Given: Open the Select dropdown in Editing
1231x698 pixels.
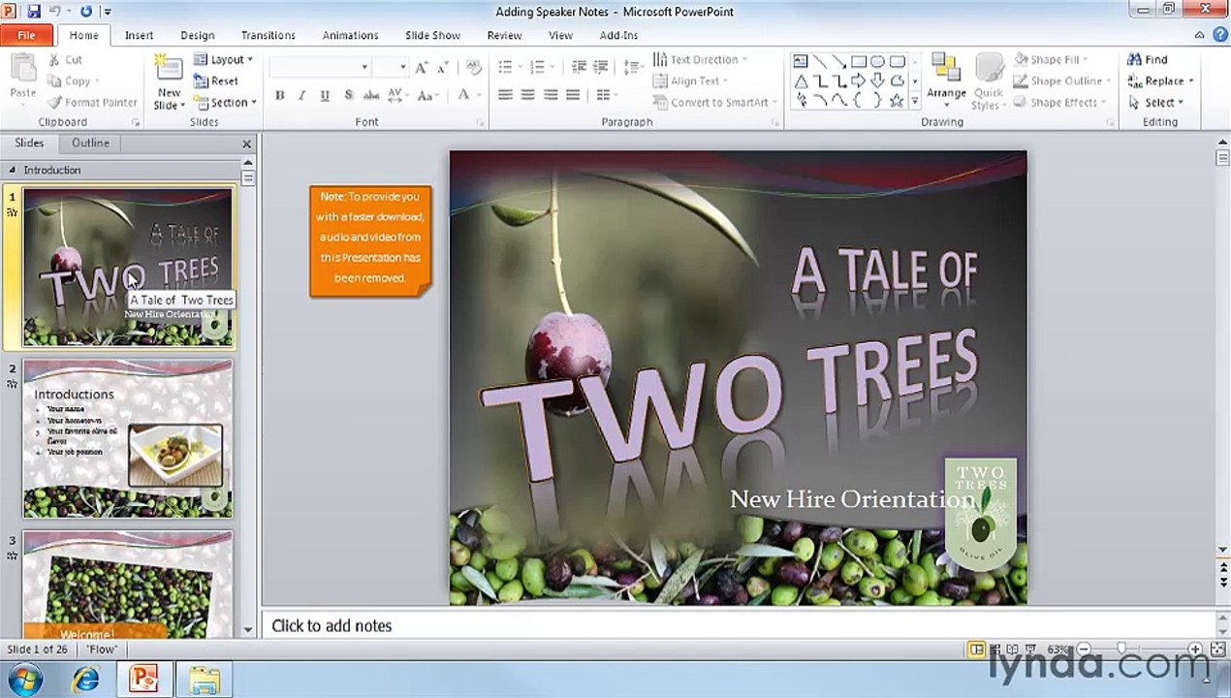Looking at the screenshot, I should click(1156, 103).
